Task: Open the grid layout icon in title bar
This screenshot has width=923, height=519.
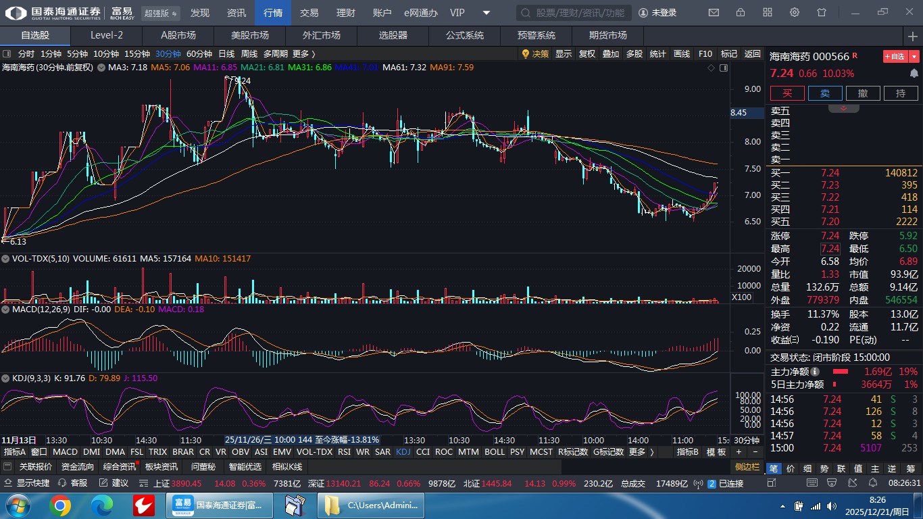Action: [768, 13]
